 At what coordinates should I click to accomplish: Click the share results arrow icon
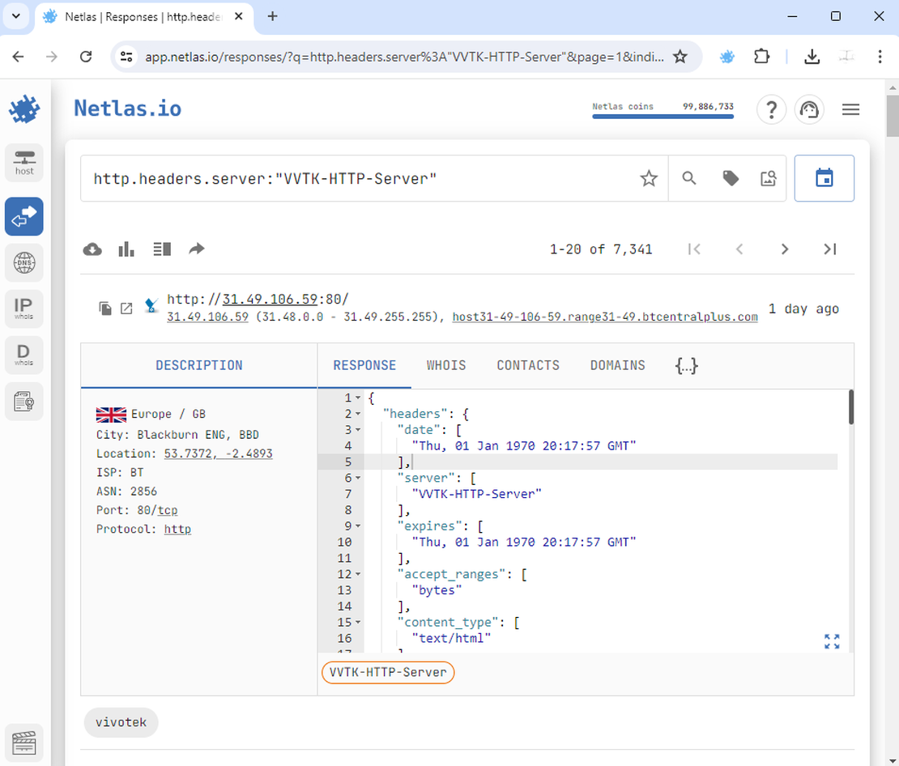[196, 249]
